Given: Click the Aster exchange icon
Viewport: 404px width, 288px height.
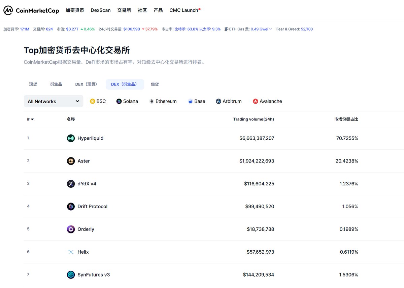Looking at the screenshot, I should click(71, 161).
